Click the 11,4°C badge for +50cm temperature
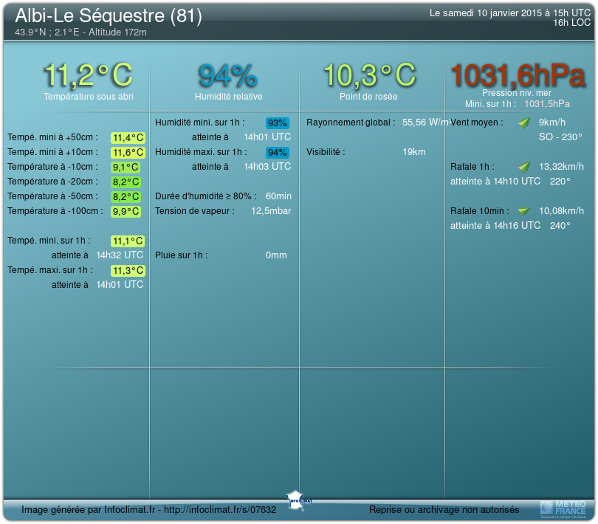This screenshot has width=598, height=524. point(128,137)
